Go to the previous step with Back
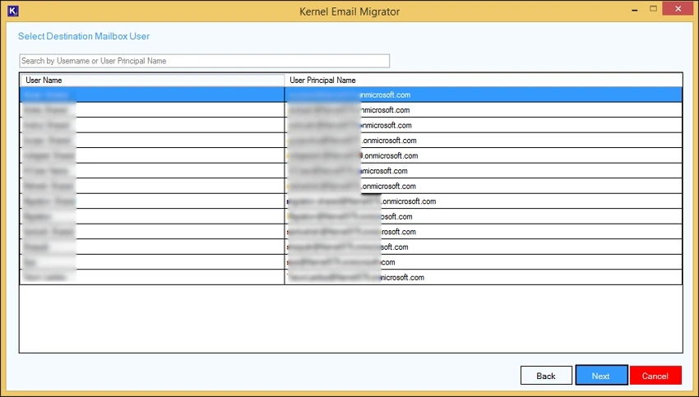Image resolution: width=699 pixels, height=397 pixels. 546,376
